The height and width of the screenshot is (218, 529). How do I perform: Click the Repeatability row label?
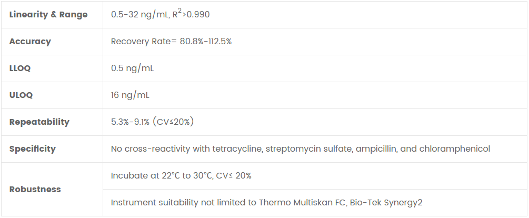[39, 122]
